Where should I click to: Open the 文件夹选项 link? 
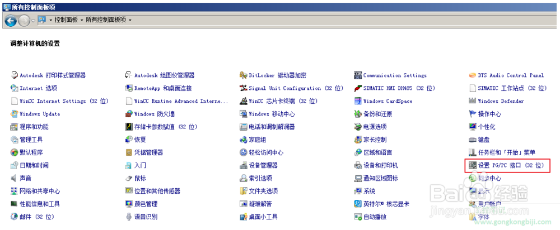(263, 191)
